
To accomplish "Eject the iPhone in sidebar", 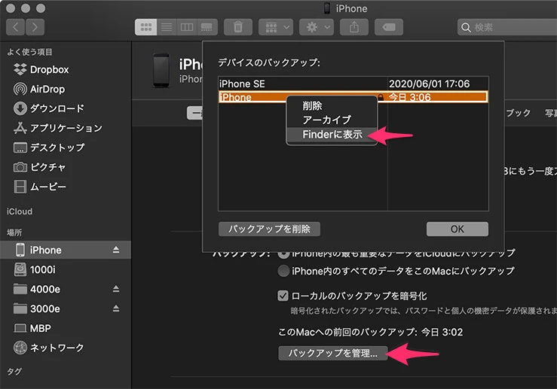I will pos(116,250).
